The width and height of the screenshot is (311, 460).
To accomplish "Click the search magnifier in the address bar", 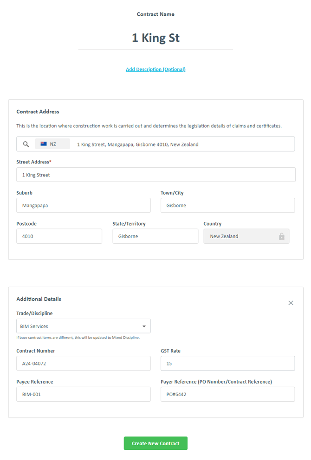I will 26,144.
